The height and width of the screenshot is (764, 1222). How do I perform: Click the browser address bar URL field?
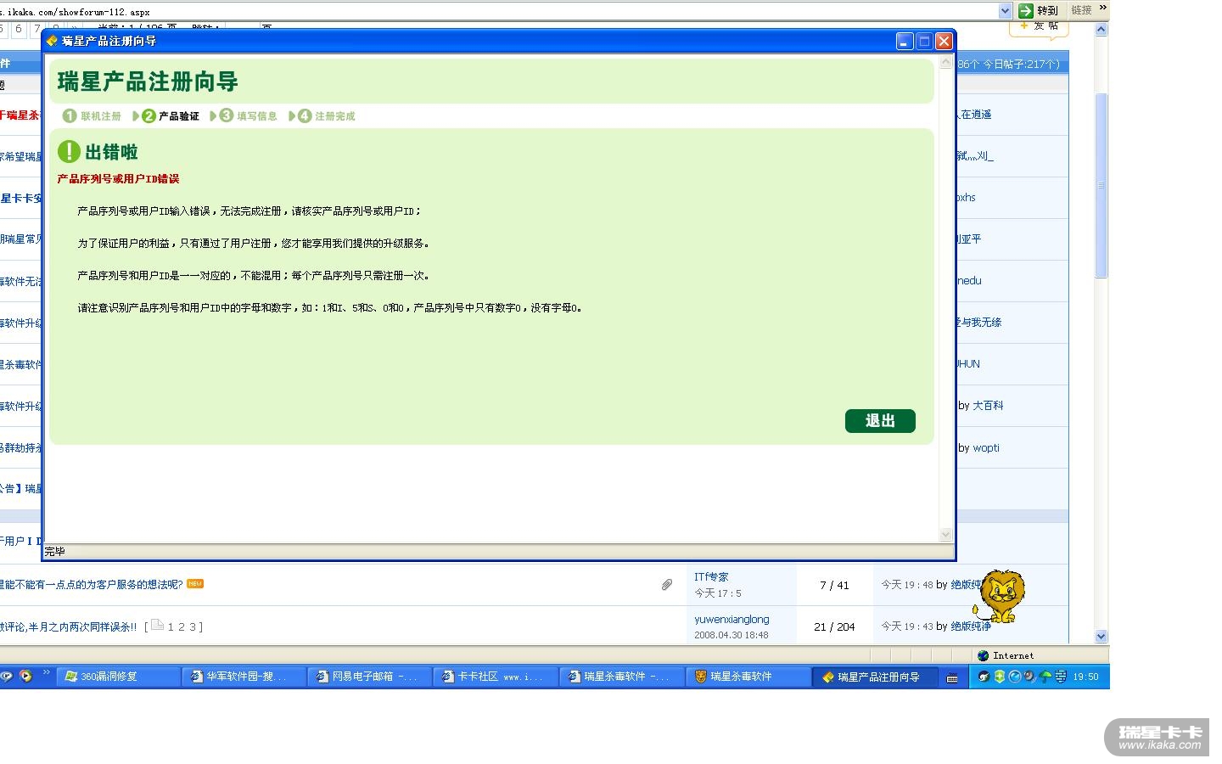(499, 11)
